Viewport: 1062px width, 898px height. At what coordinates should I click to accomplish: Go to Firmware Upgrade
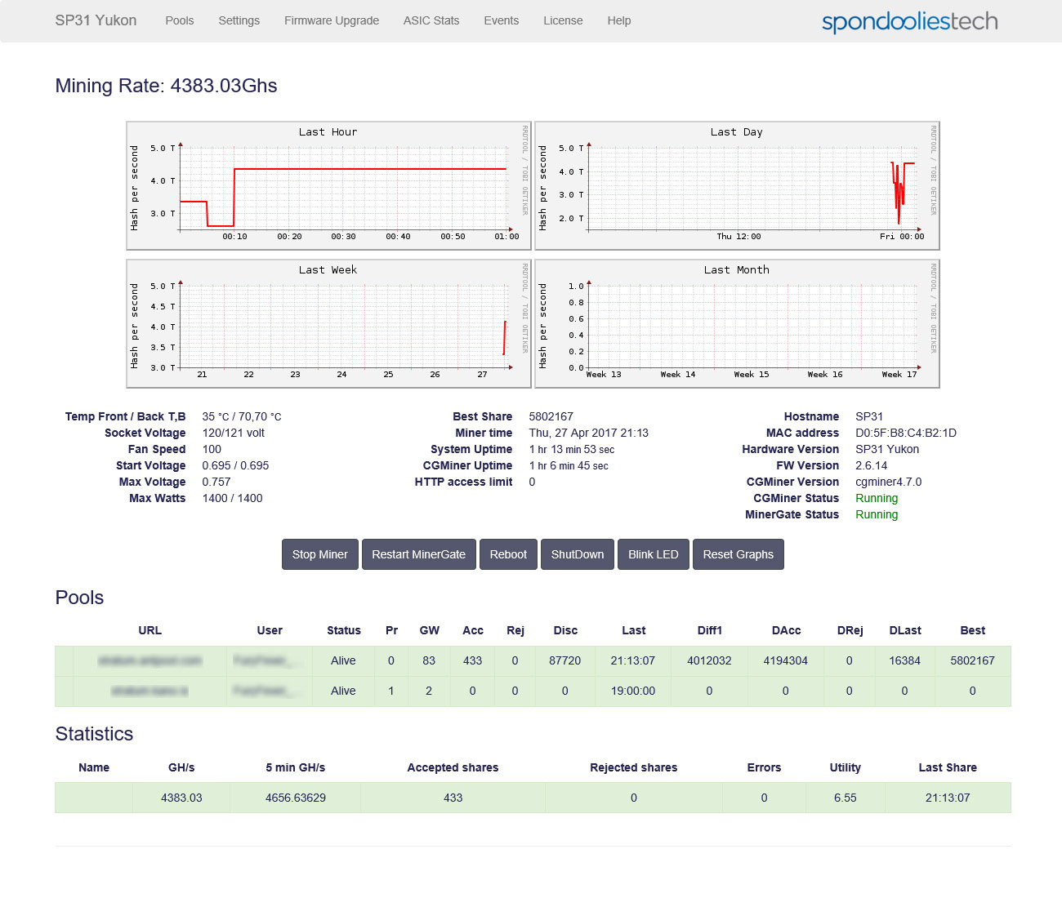point(332,20)
